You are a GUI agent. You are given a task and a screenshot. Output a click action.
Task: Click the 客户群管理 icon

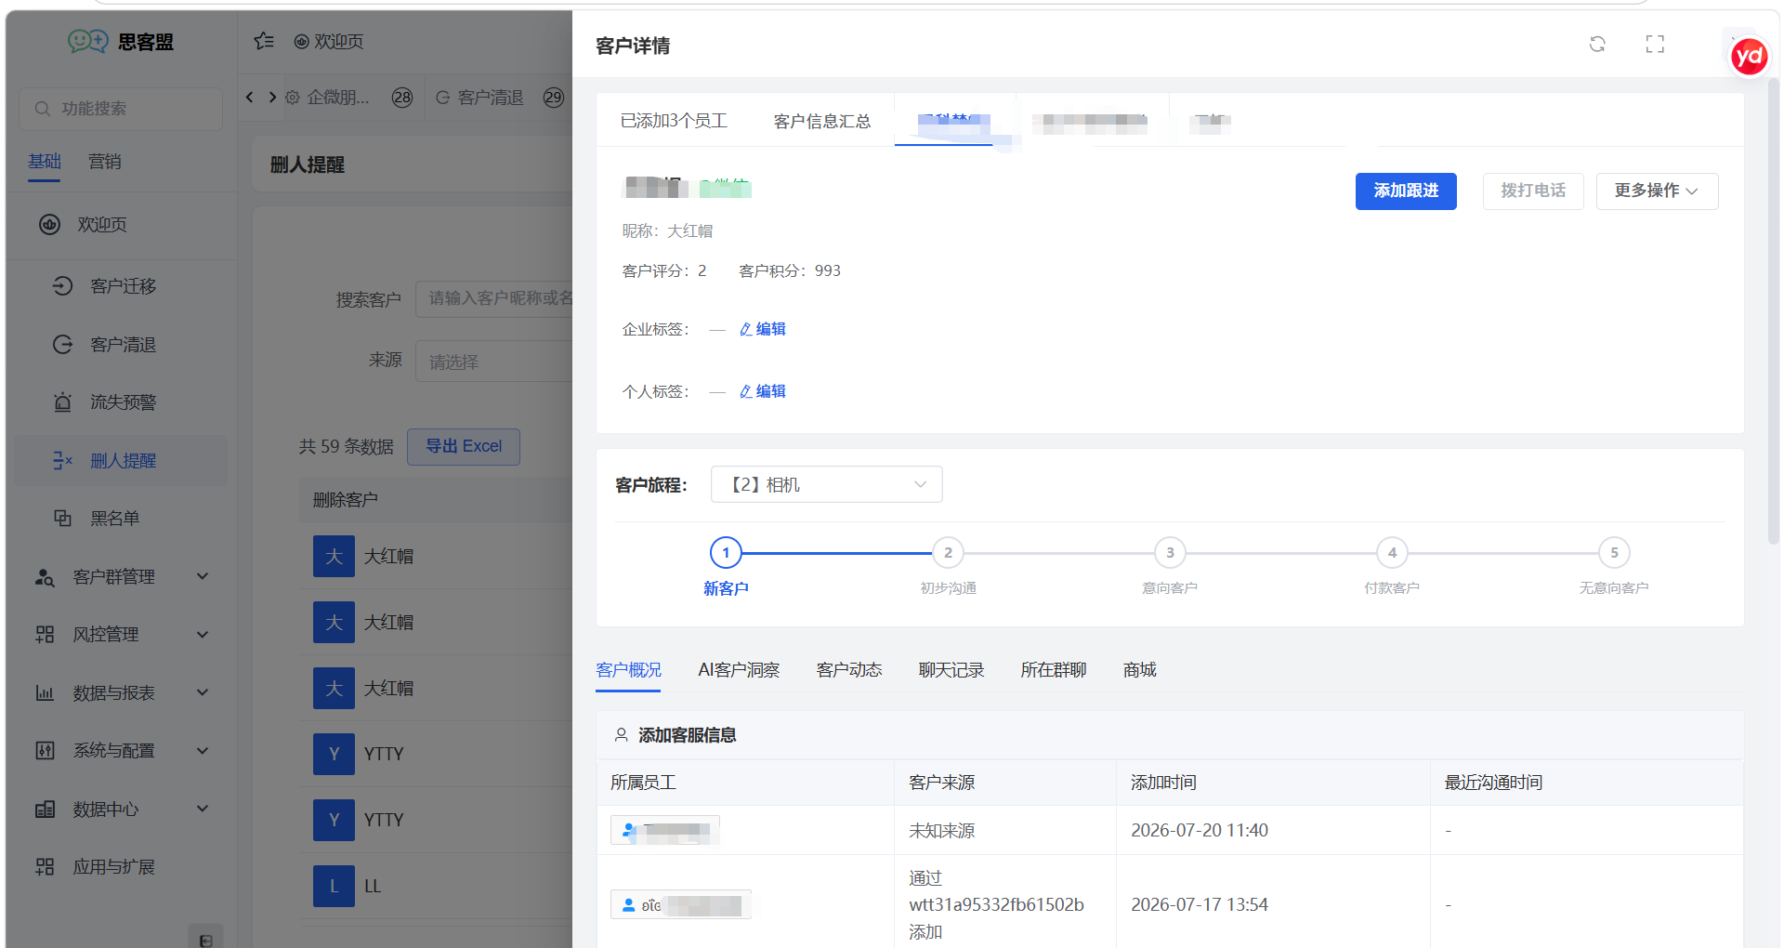45,576
